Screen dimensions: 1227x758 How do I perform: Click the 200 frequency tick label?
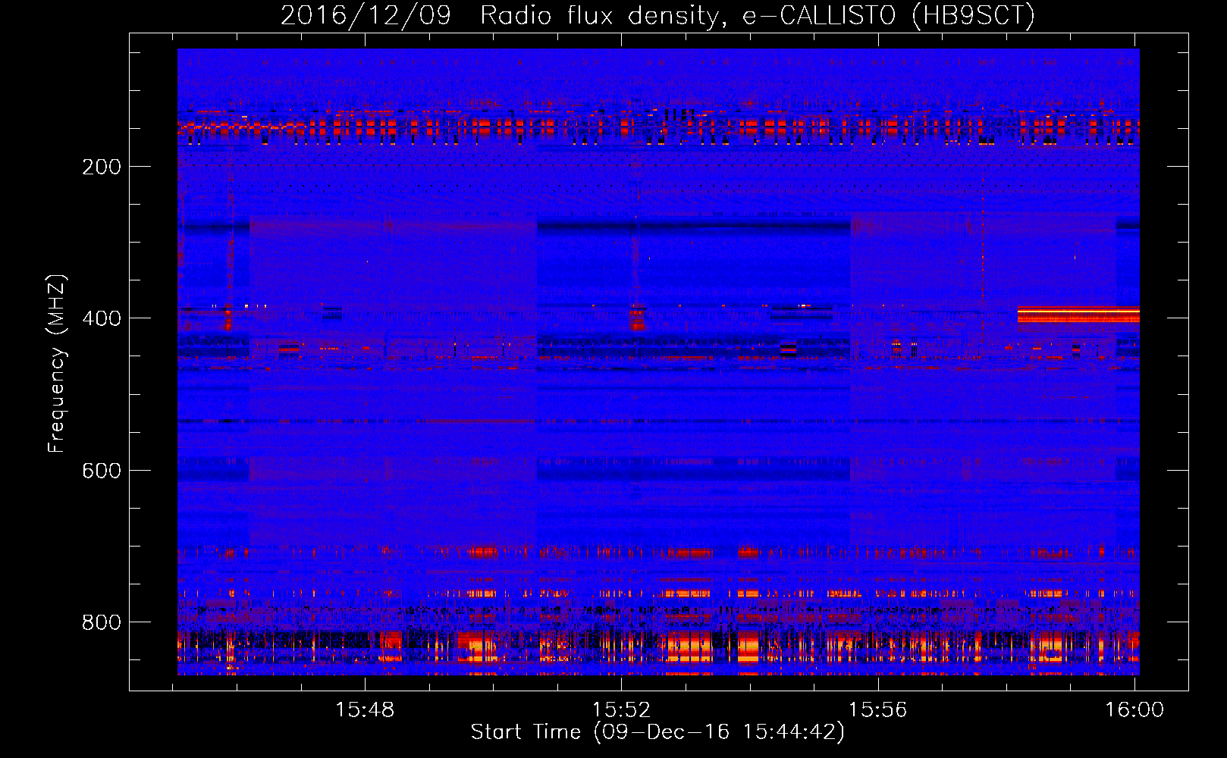coord(102,167)
